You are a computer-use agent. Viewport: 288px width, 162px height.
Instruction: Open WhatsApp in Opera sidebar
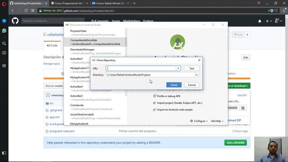click(4, 31)
